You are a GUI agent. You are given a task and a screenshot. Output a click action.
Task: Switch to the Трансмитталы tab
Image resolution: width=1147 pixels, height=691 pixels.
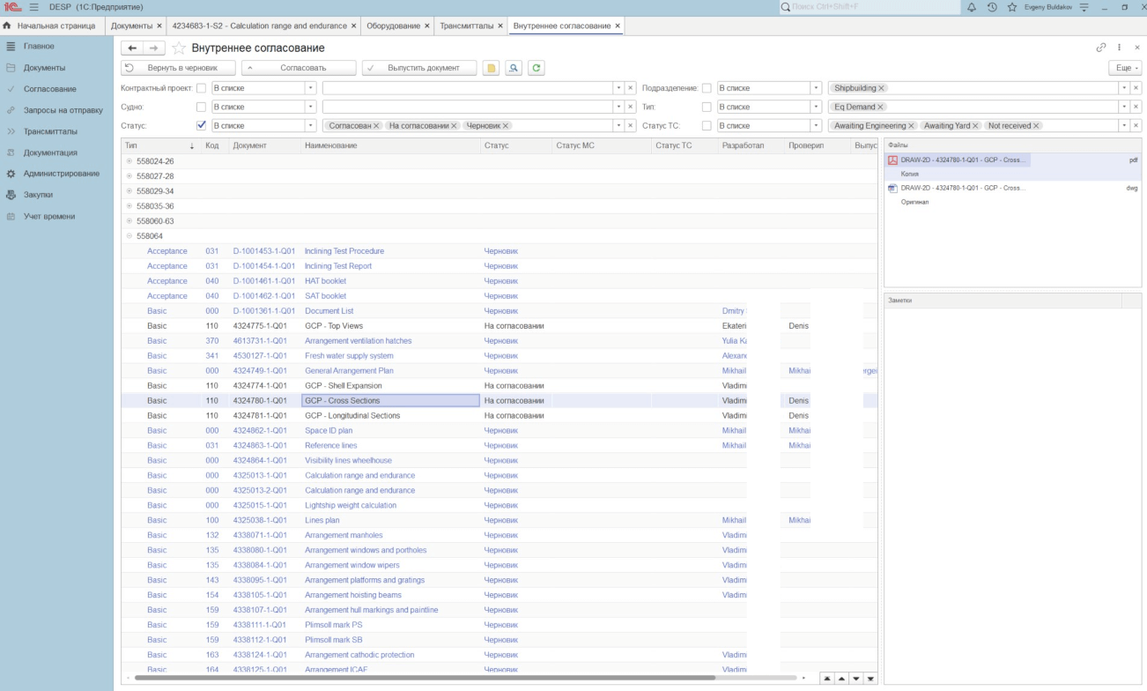pyautogui.click(x=466, y=26)
